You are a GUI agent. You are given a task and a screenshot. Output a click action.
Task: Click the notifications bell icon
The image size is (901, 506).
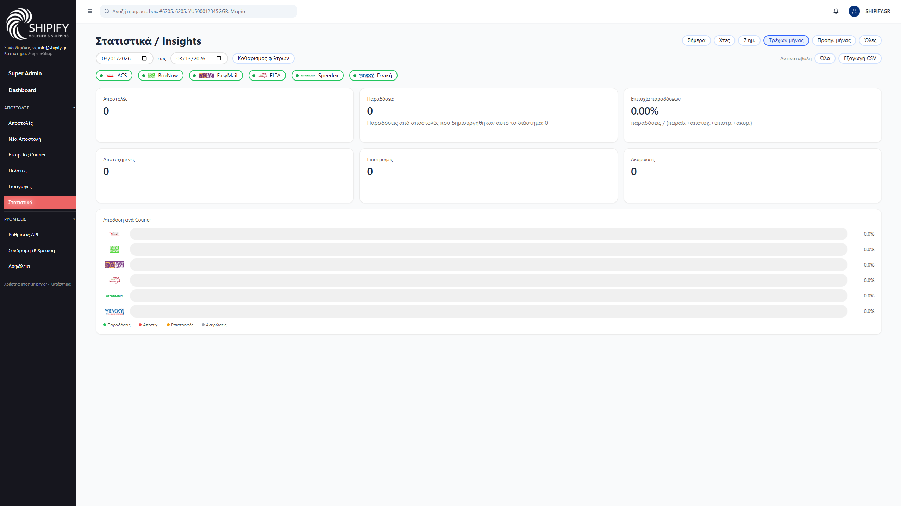pos(836,11)
